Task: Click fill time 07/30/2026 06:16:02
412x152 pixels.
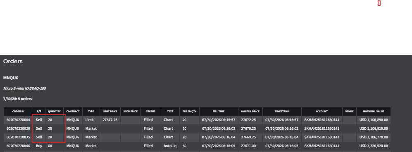Action: (x=219, y=128)
